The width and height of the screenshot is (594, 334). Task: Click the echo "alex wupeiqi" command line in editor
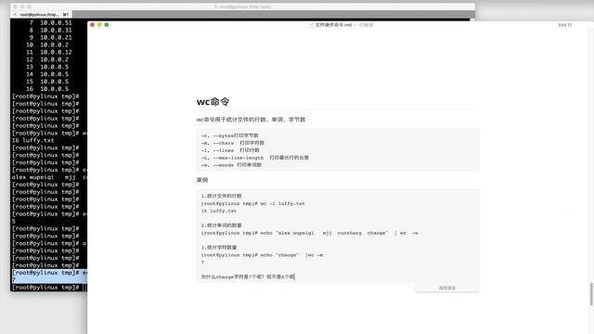click(x=309, y=233)
